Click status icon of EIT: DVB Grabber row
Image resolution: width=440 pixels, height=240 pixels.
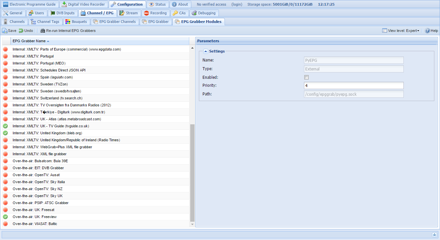click(5, 168)
